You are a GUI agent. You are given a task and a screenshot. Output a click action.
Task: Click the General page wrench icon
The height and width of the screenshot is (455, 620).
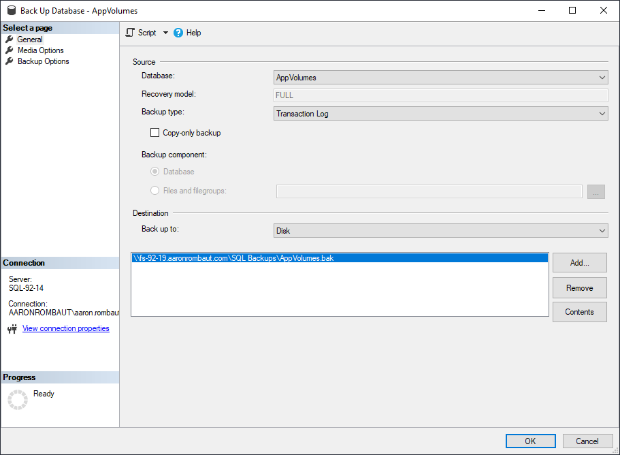10,40
